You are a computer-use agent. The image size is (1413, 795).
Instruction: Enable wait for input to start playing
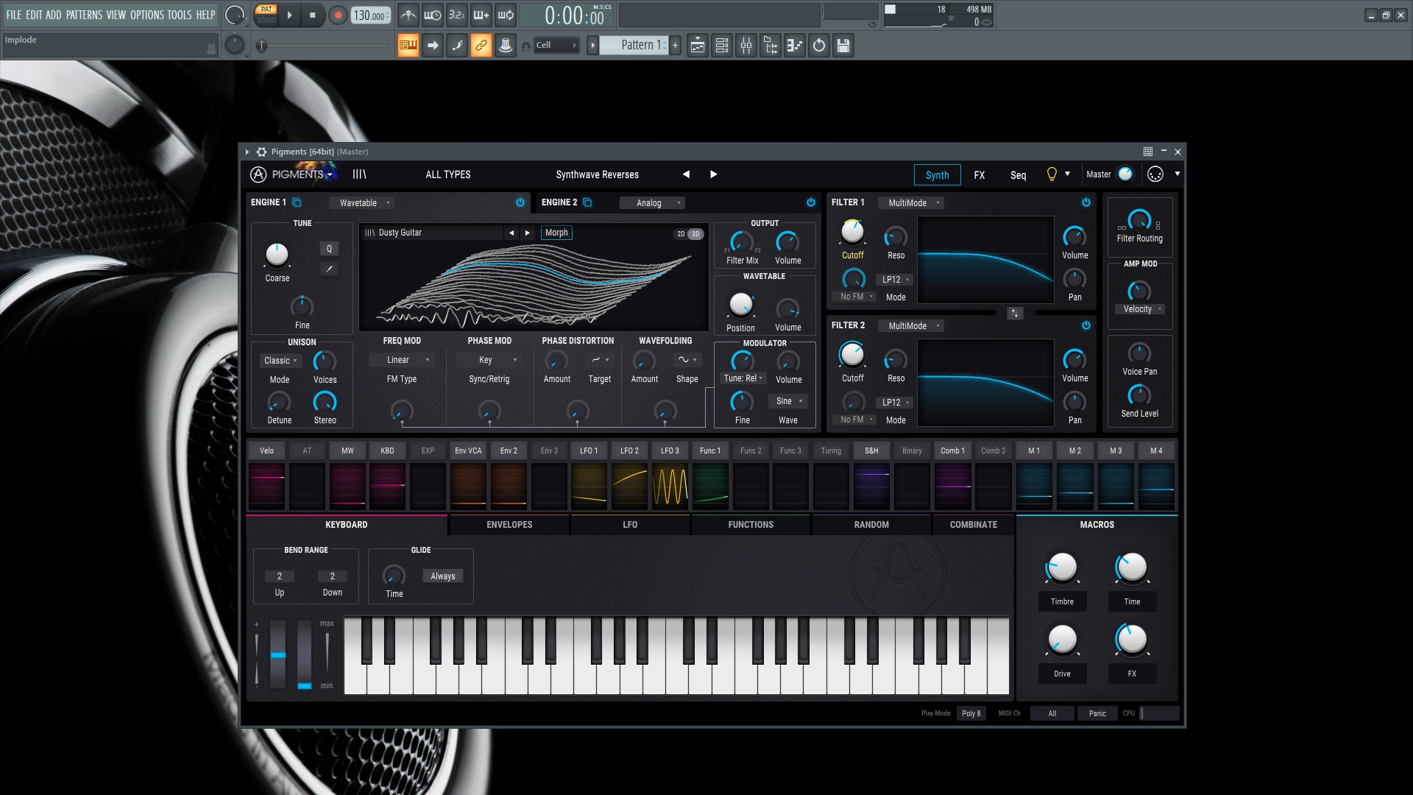[x=433, y=15]
